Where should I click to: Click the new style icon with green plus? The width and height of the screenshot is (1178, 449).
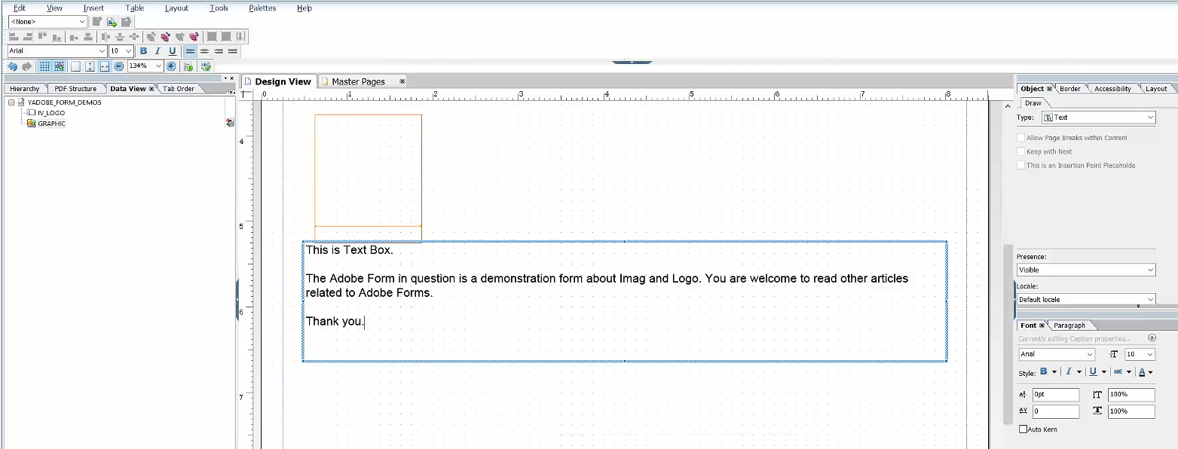click(x=112, y=22)
